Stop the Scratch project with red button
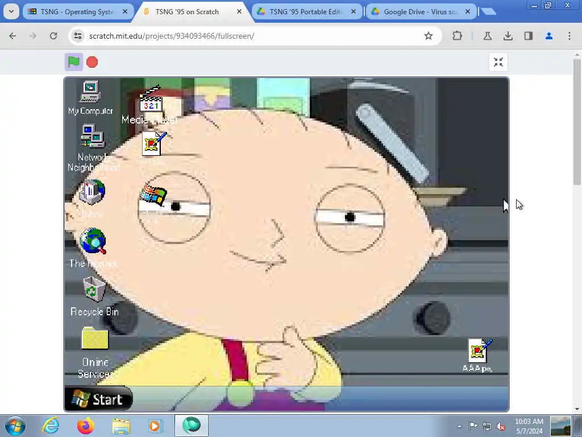This screenshot has height=437, width=582. tap(92, 62)
